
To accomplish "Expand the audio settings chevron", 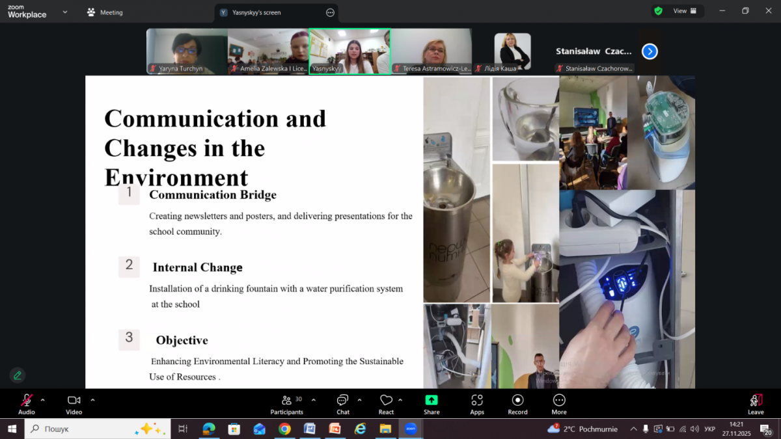I will tap(43, 400).
